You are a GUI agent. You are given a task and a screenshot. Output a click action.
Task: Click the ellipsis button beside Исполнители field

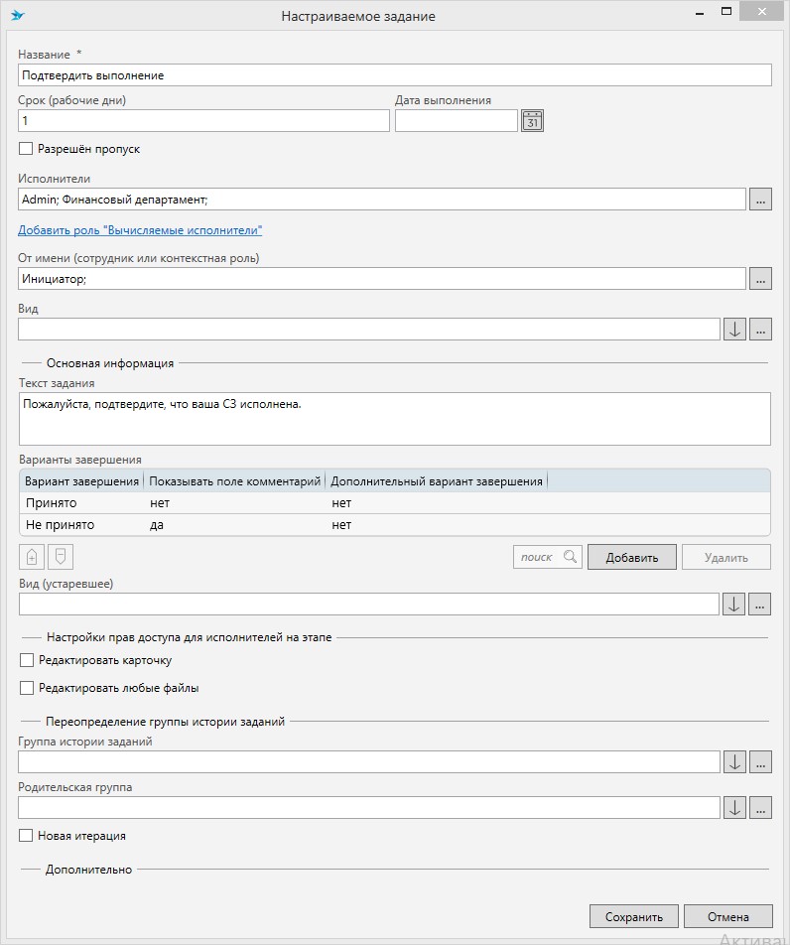click(x=760, y=200)
